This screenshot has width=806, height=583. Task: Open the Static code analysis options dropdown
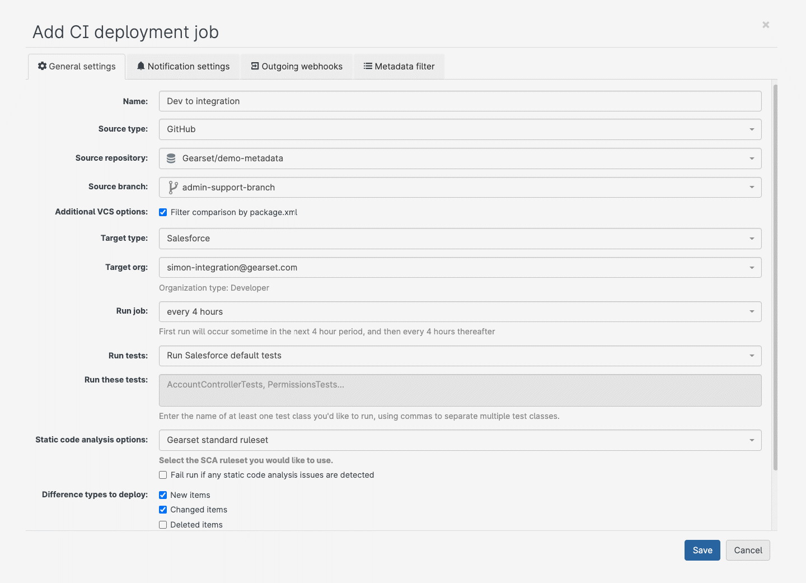coord(460,440)
